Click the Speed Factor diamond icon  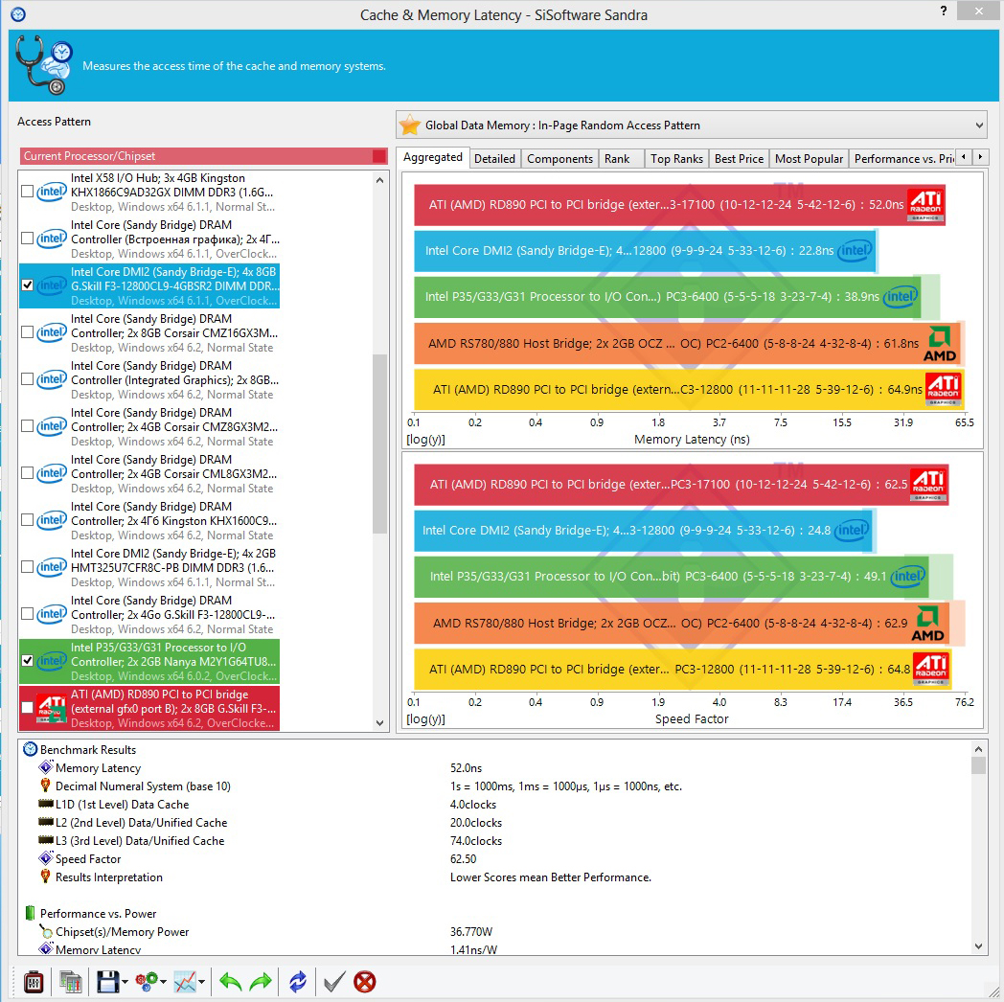tap(45, 858)
